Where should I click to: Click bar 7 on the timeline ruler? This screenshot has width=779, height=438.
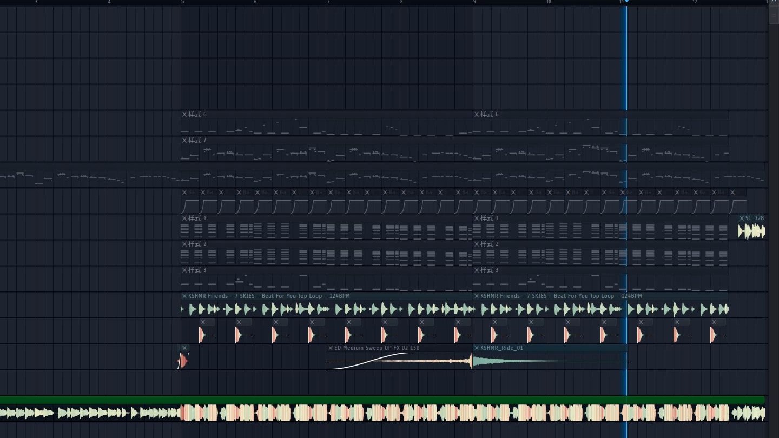coord(328,2)
